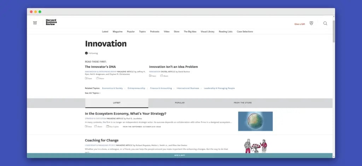Viewport: 362px width, 166px height.
Task: Open Magazine in the top navigation
Action: coord(117,32)
